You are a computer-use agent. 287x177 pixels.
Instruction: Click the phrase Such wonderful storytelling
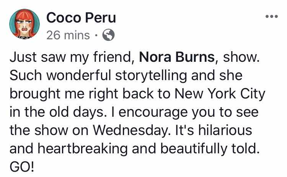pyautogui.click(x=98, y=76)
